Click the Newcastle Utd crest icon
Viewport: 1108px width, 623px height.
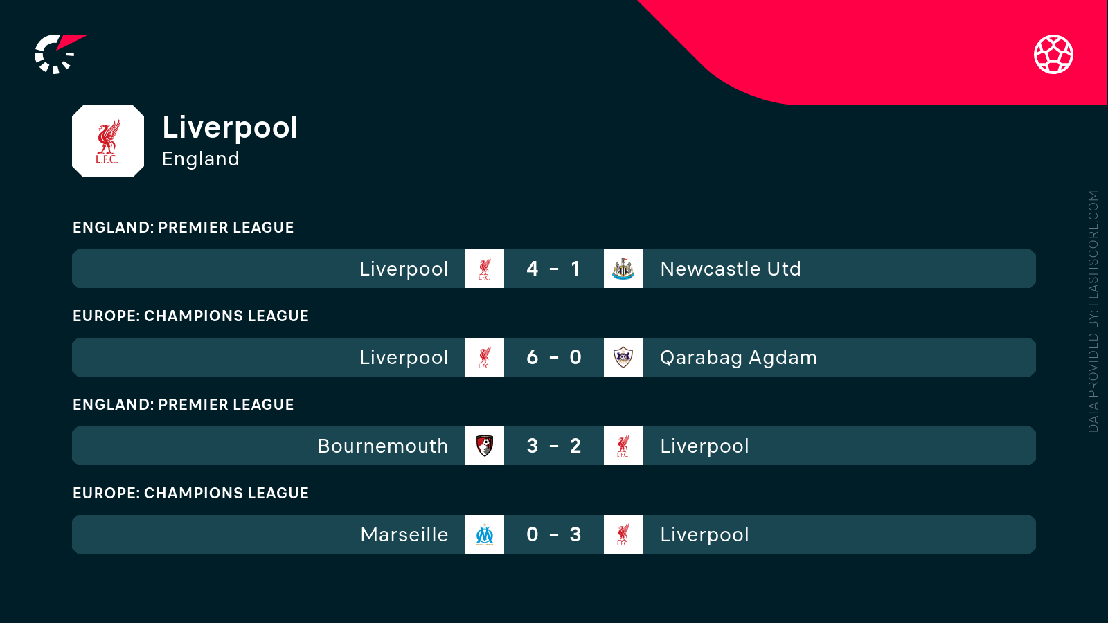[623, 269]
